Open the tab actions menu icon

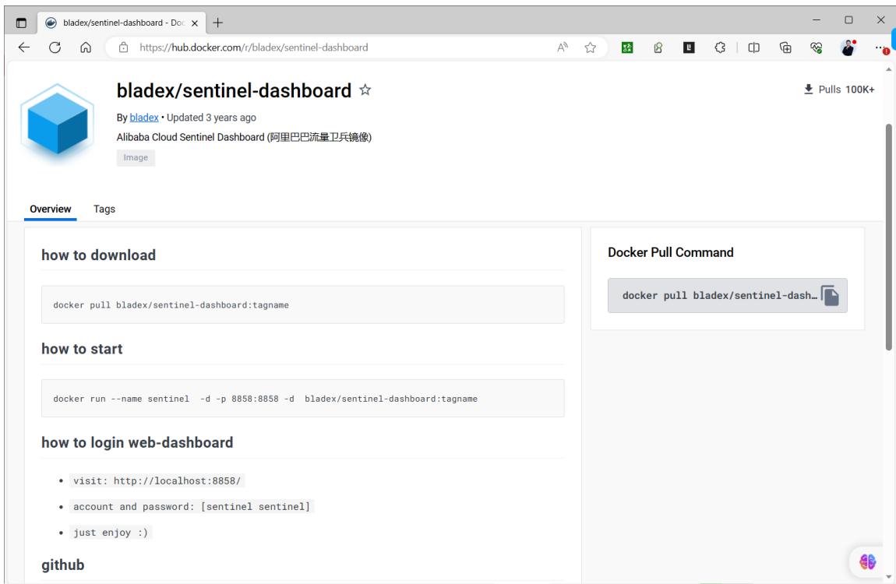(x=21, y=23)
